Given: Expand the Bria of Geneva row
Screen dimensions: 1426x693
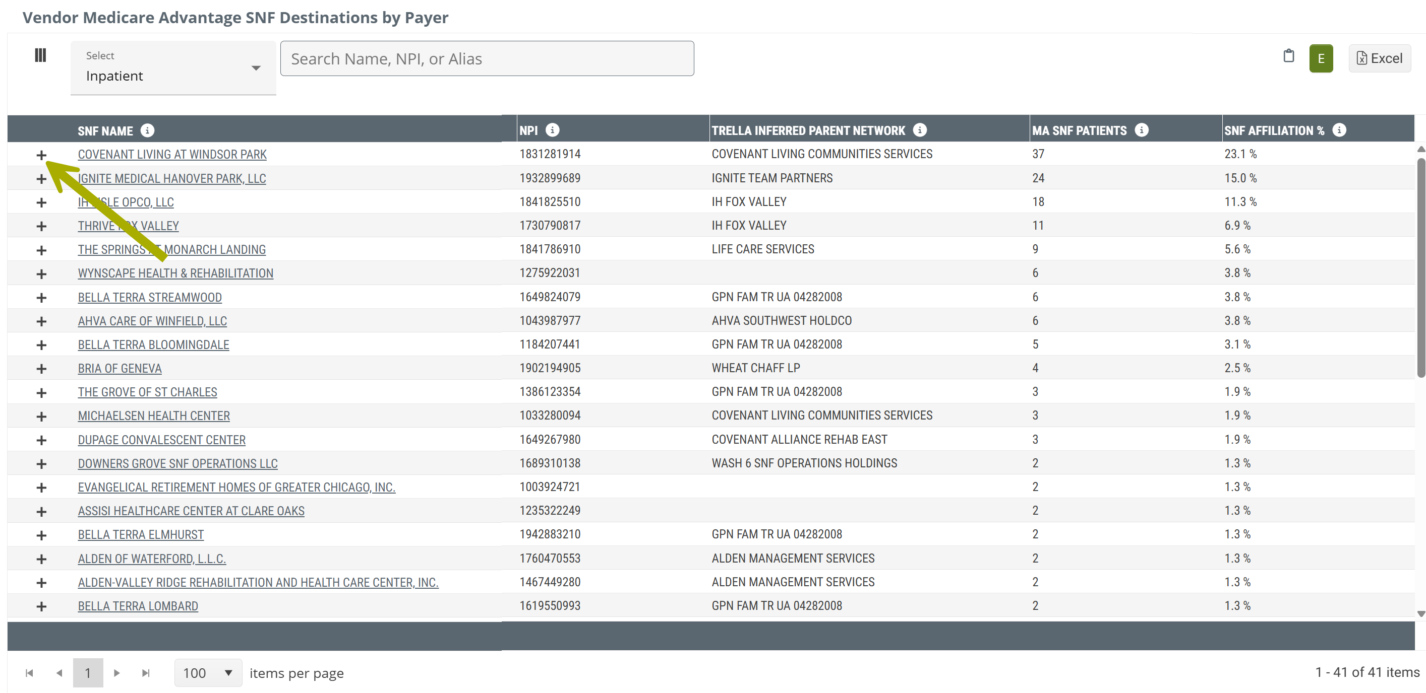Looking at the screenshot, I should point(41,369).
